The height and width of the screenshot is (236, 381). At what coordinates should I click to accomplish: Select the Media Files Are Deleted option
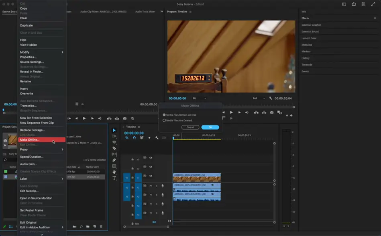pyautogui.click(x=164, y=120)
